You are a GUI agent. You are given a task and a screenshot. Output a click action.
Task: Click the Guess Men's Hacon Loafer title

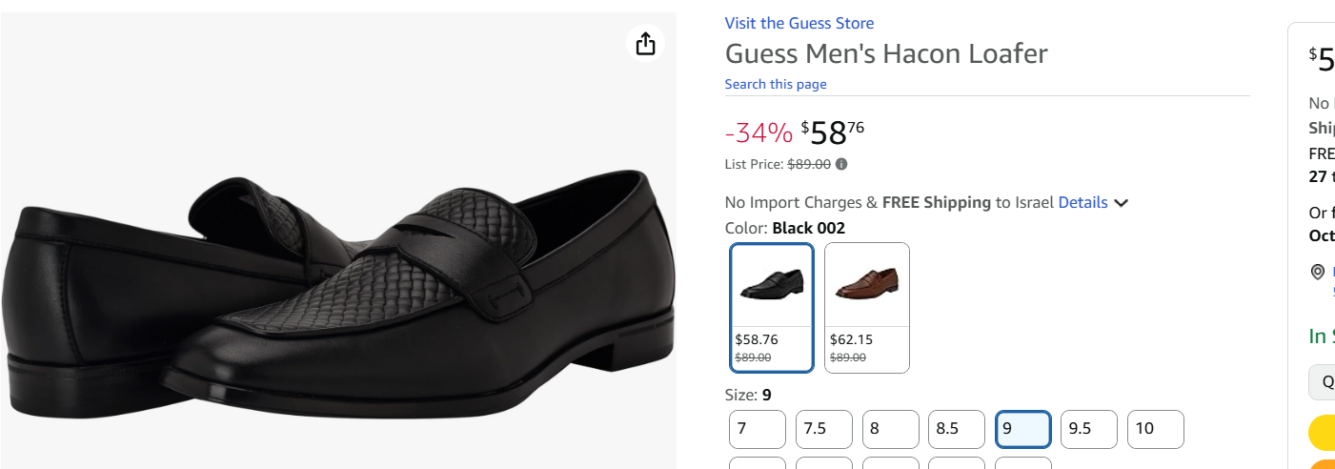pos(886,53)
